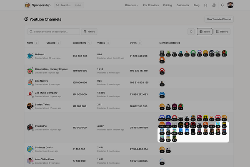Viewport: 250px width, 167px height.
Task: Click the refresh table icon button
Action: point(191,32)
